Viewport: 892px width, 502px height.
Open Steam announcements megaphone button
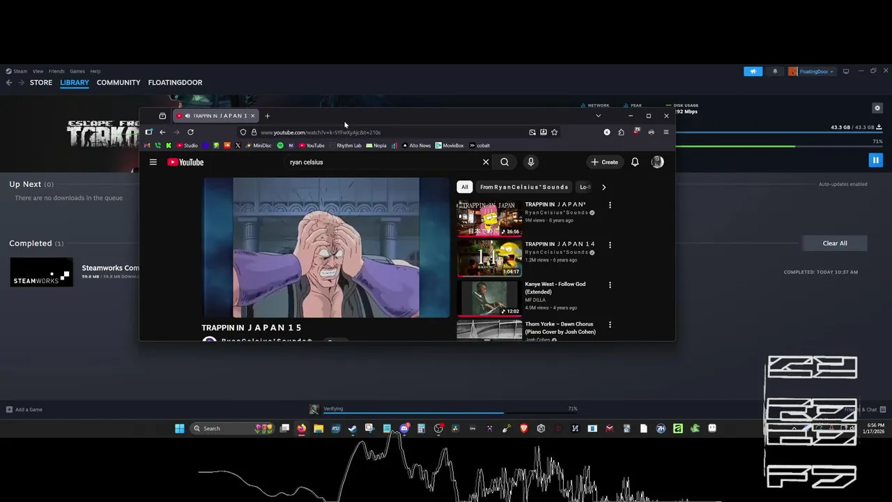click(x=753, y=71)
